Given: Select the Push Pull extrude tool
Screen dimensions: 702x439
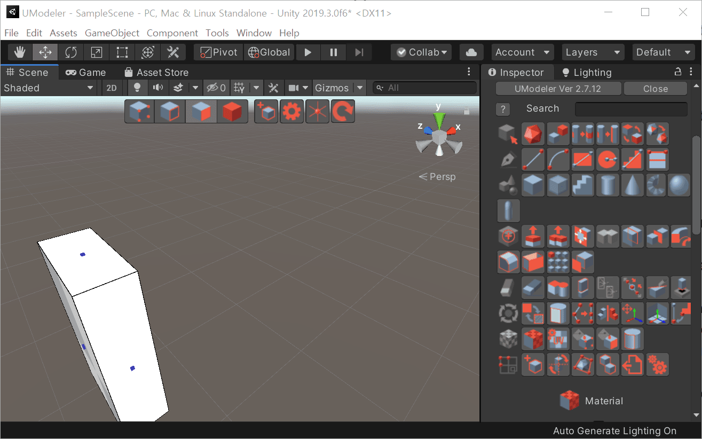Looking at the screenshot, I should point(533,236).
